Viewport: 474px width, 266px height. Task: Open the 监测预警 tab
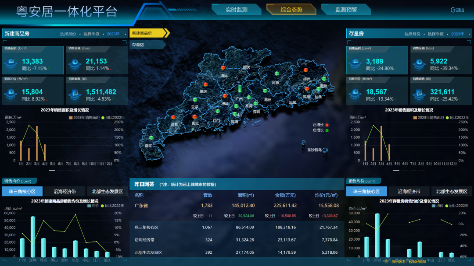point(346,10)
